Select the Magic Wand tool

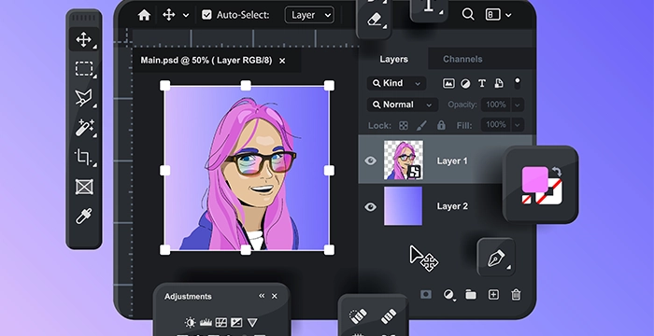coord(84,127)
